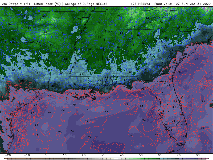Image resolution: width=213 pixels, height=160 pixels.
Task: Click the 70 label under the color bar
Action: click(179, 155)
